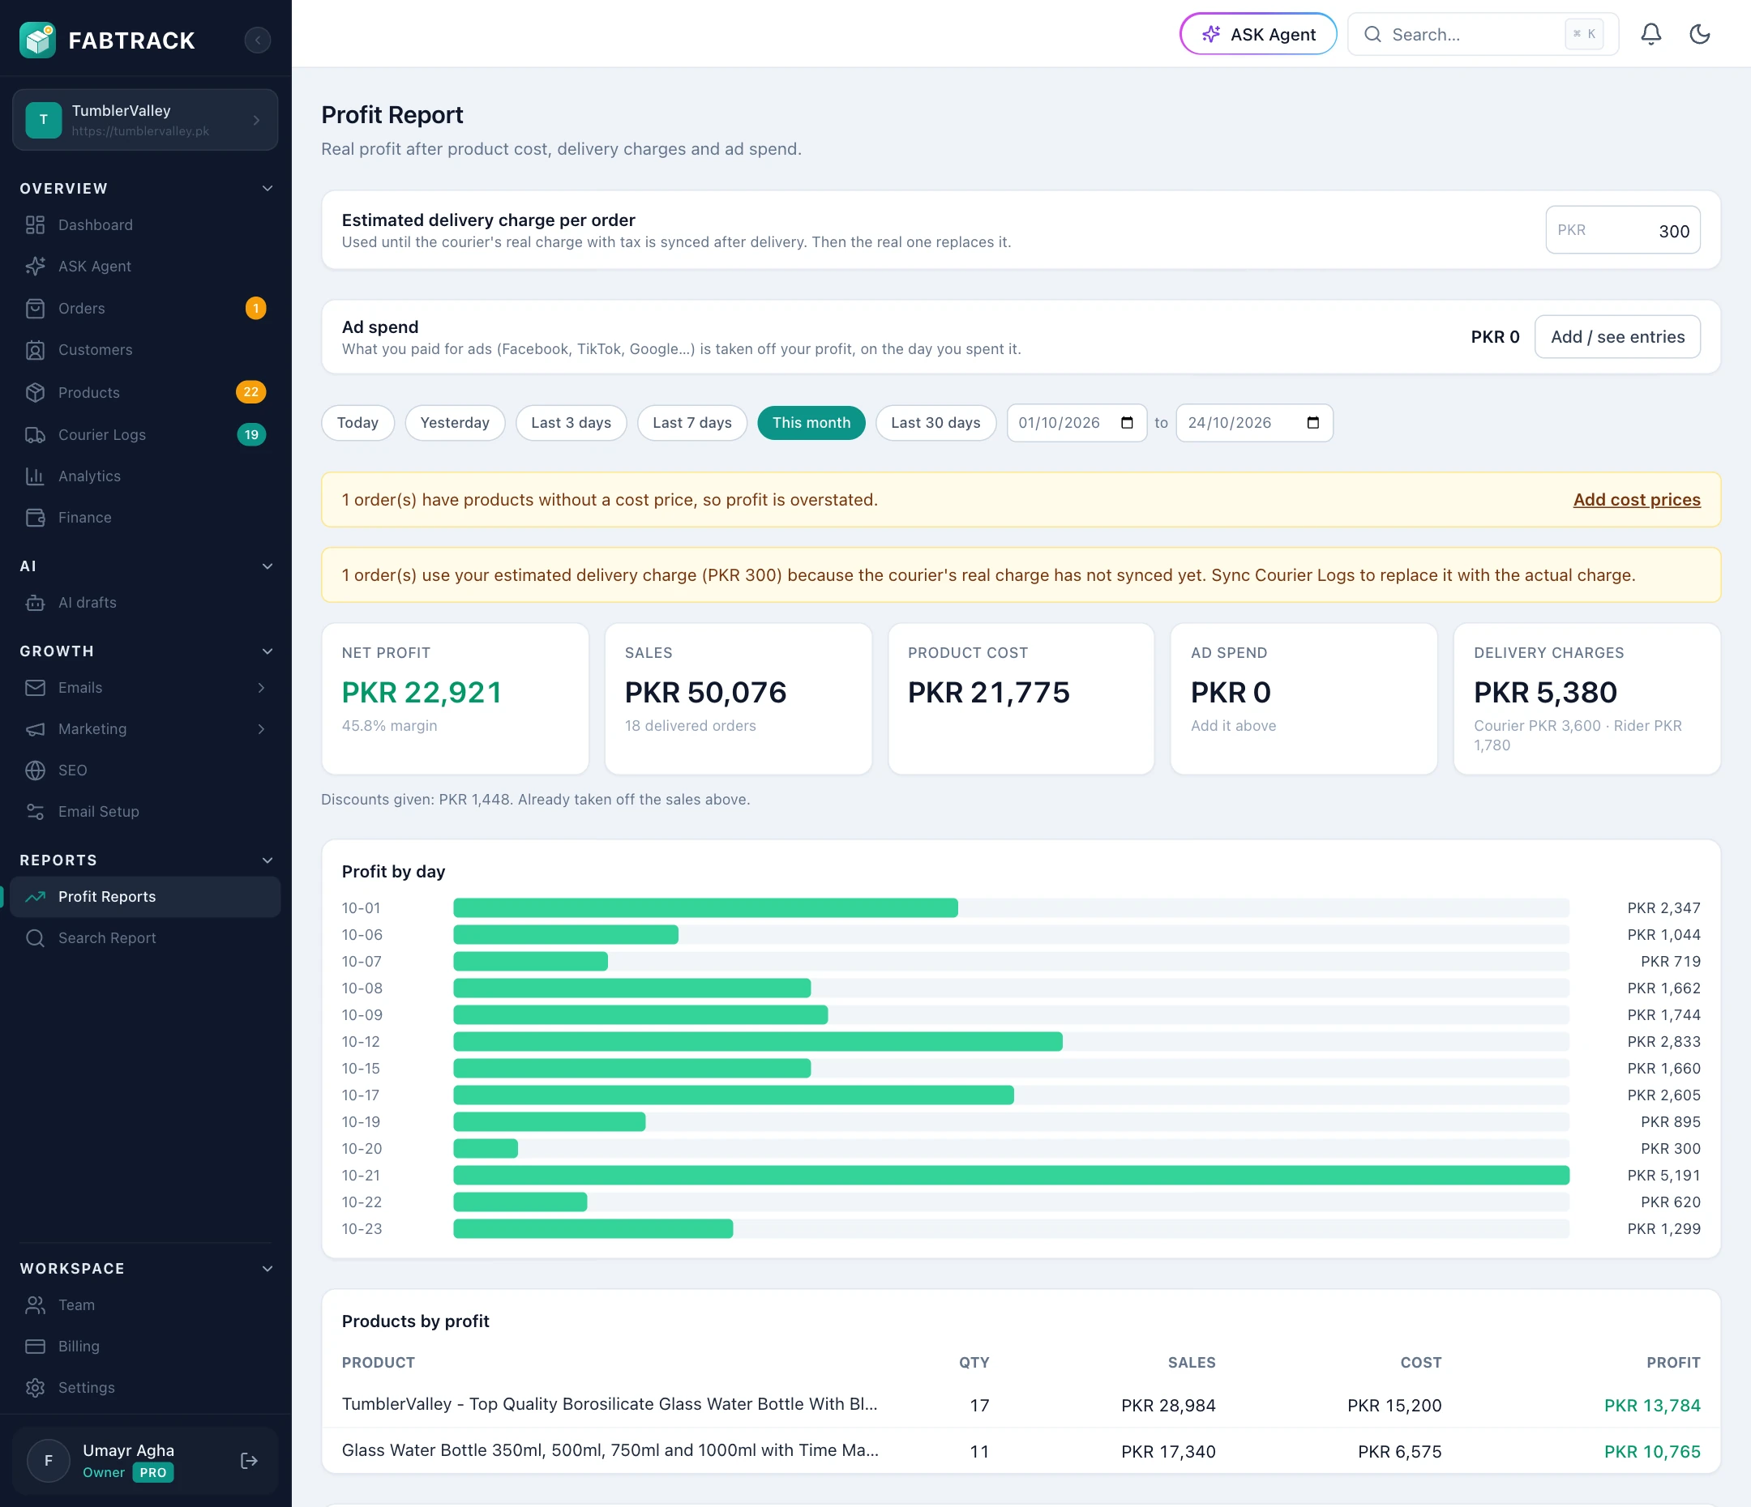Open the start date calendar picker icon
Image resolution: width=1751 pixels, height=1507 pixels.
click(x=1127, y=422)
